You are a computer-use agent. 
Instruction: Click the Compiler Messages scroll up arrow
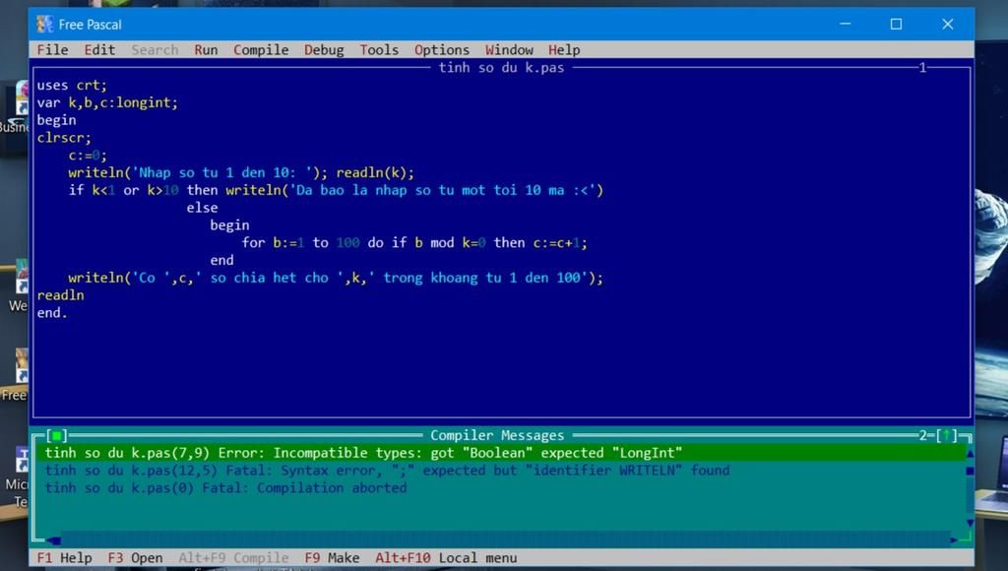point(970,453)
